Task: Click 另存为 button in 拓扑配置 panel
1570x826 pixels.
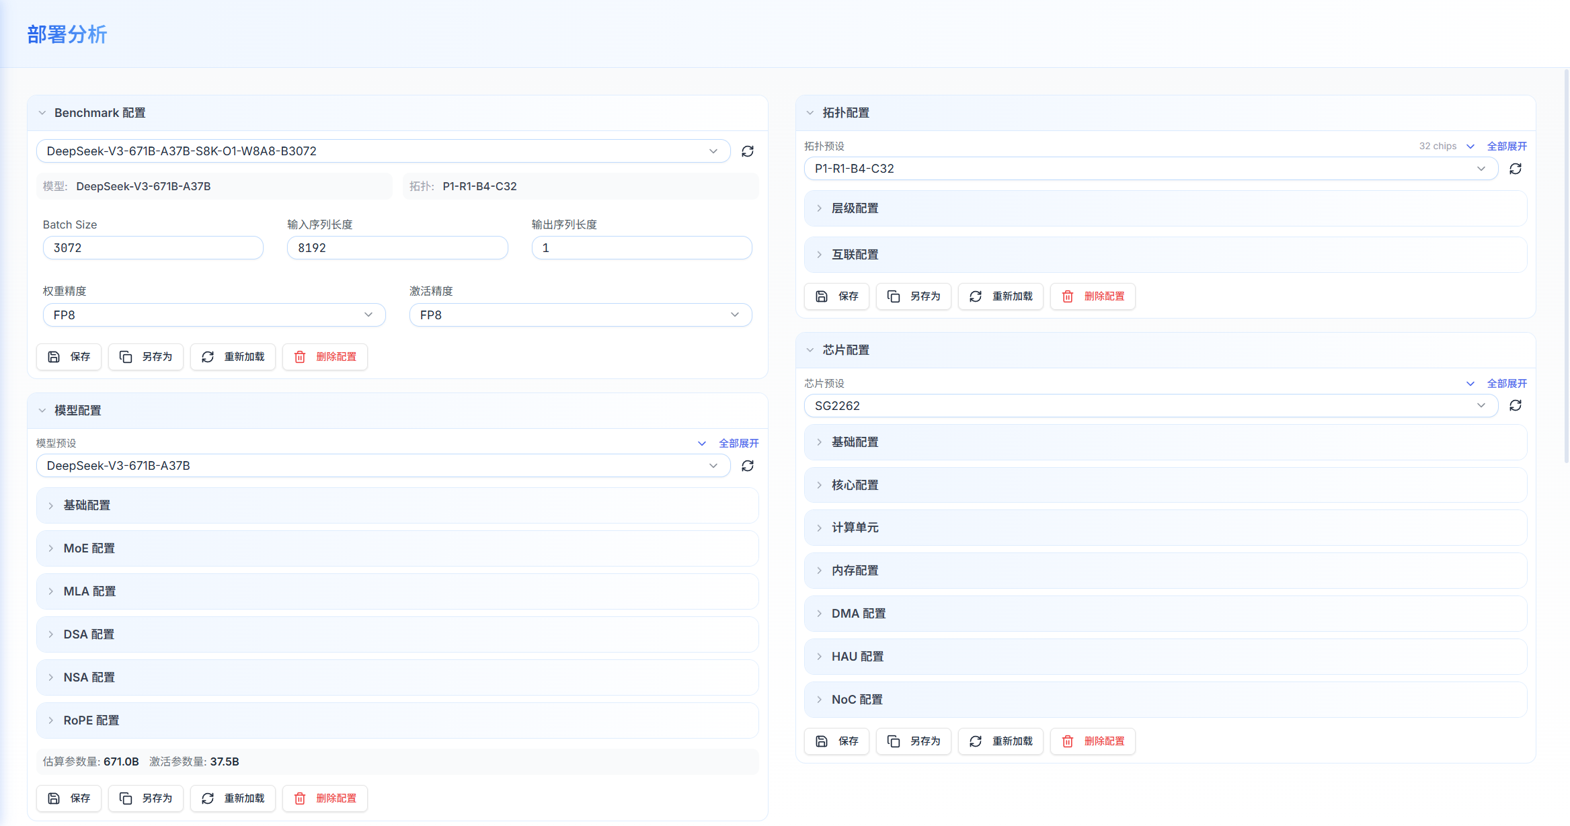Action: tap(913, 296)
